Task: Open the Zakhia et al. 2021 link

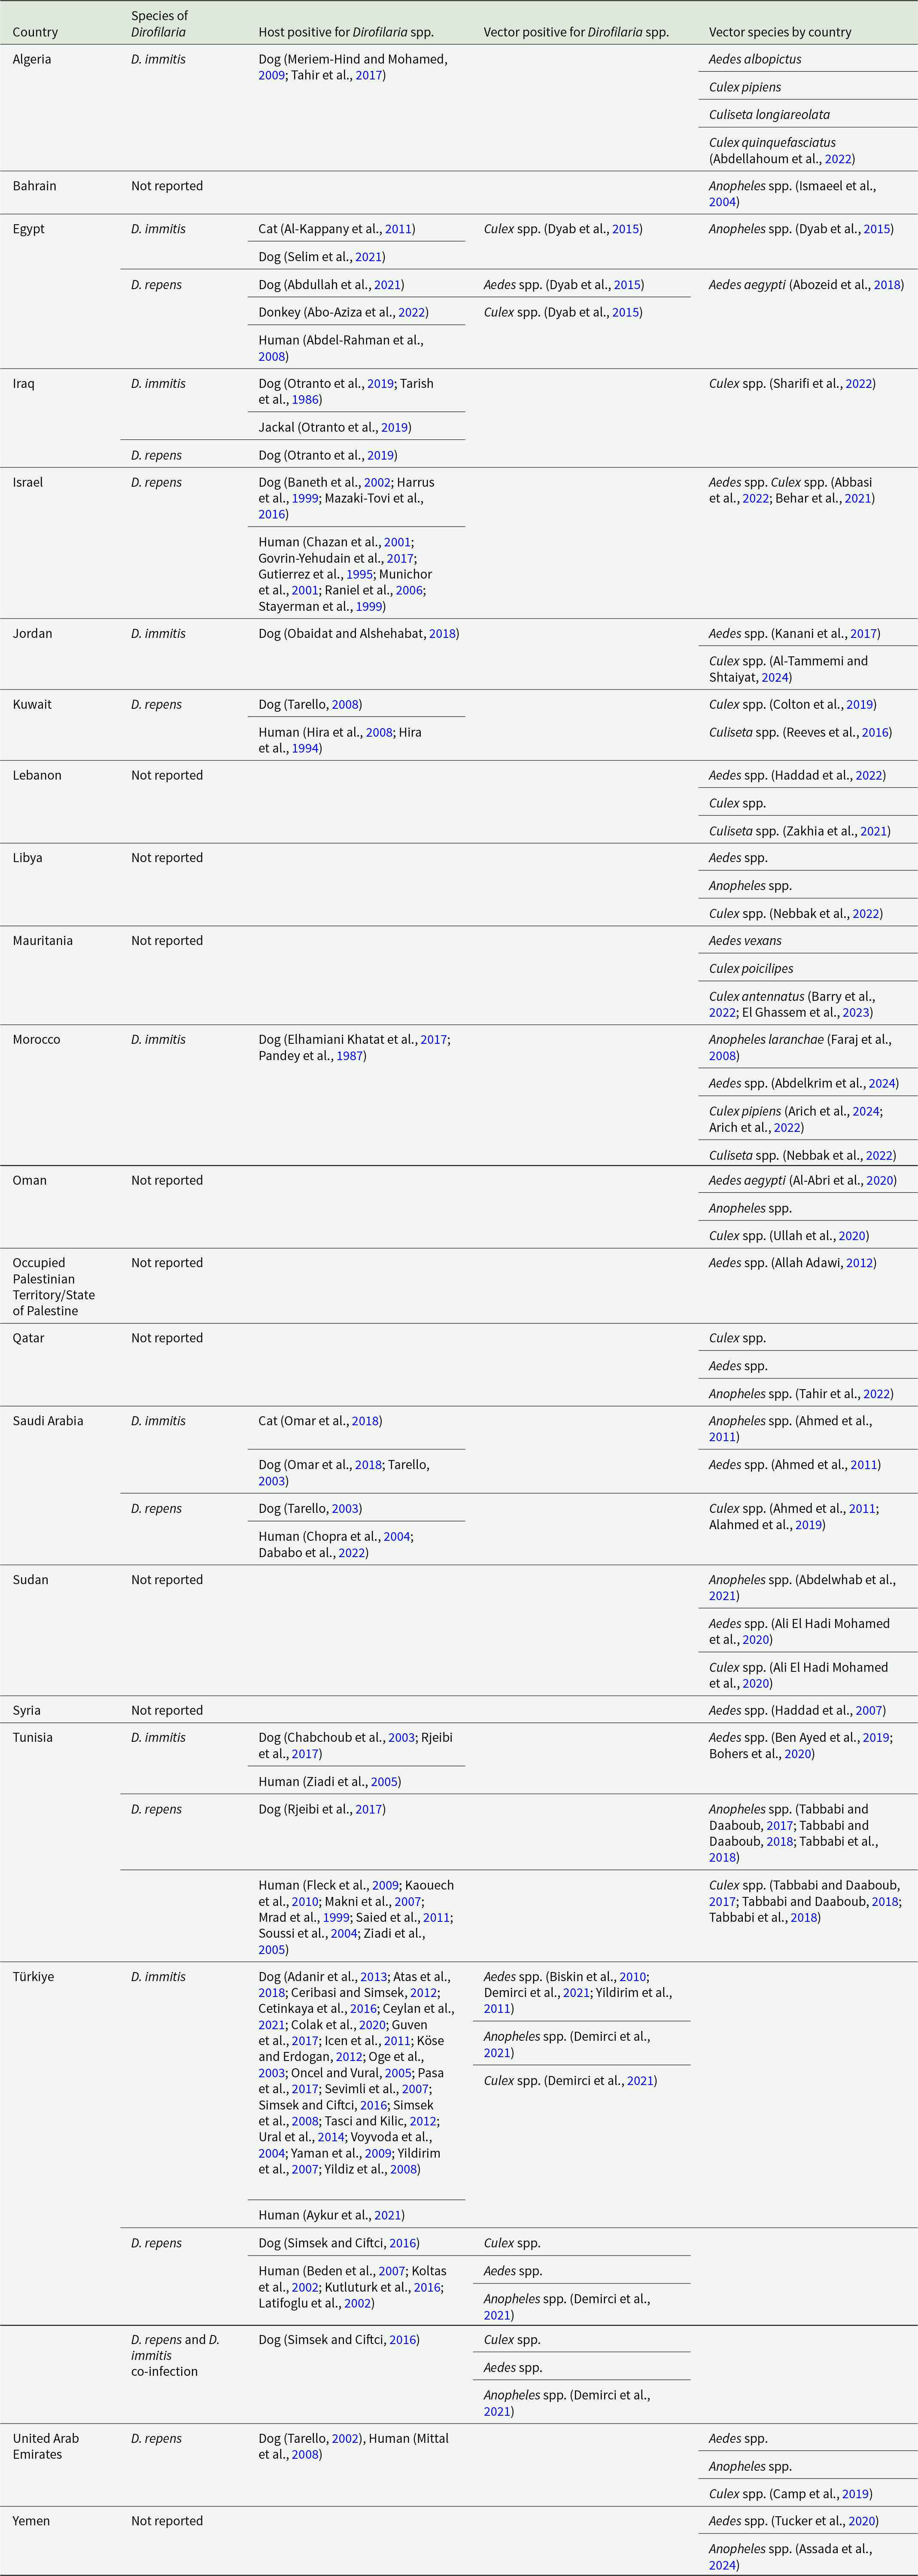Action: 873,831
